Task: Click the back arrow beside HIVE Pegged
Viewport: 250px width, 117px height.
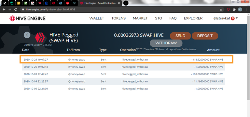Action: point(27,35)
